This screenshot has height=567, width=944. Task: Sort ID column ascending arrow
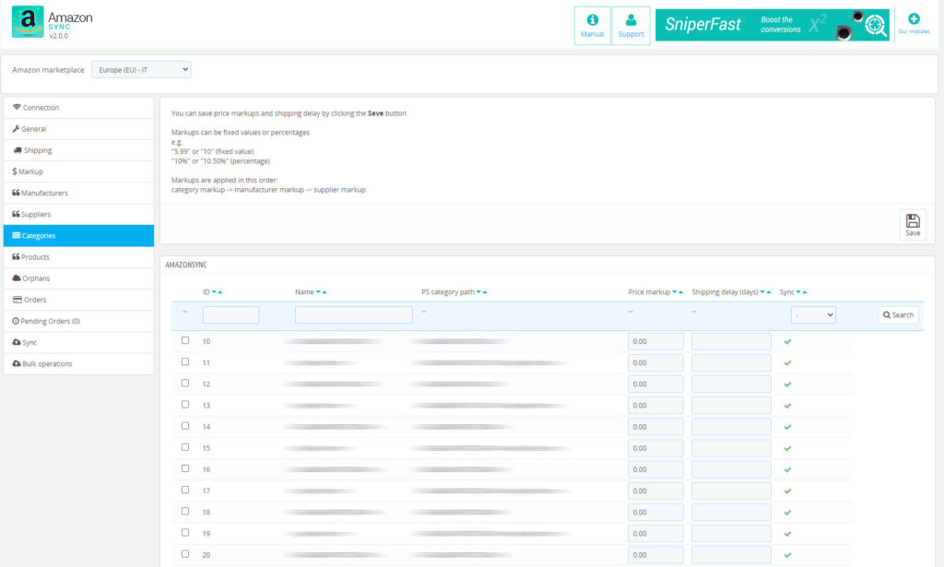point(220,292)
